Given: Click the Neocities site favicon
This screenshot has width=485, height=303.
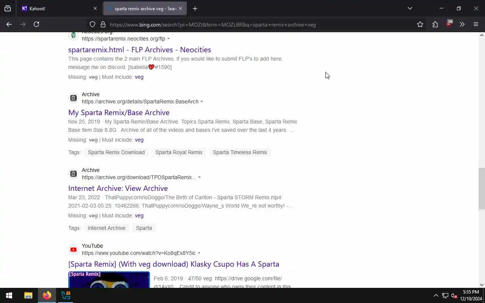Looking at the screenshot, I should pyautogui.click(x=73, y=36).
